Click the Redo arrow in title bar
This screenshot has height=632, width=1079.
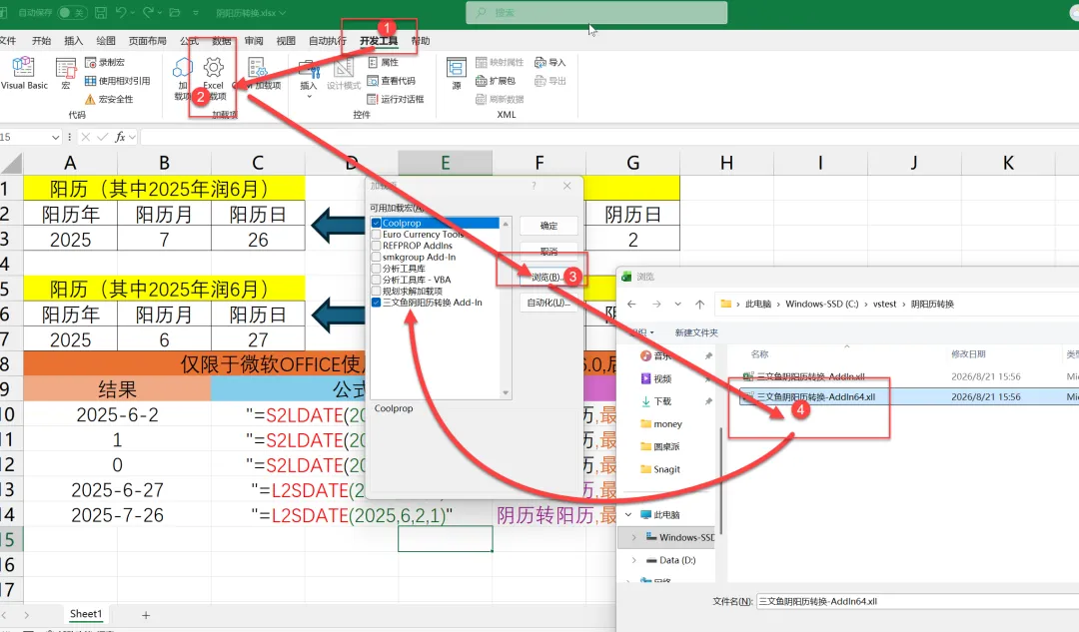pyautogui.click(x=148, y=12)
